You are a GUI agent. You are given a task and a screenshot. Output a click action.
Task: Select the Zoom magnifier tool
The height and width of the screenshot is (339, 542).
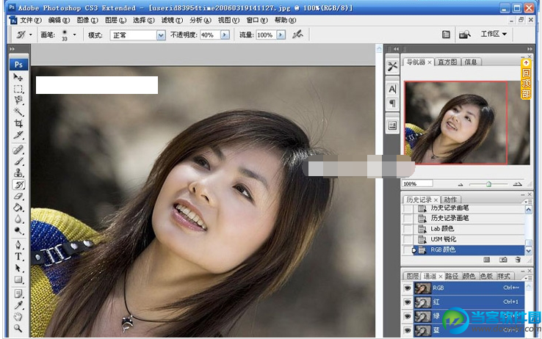click(x=18, y=328)
